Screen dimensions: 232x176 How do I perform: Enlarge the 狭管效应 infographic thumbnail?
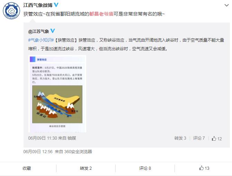point(57,94)
